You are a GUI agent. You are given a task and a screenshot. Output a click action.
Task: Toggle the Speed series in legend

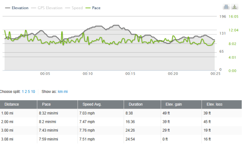[x=74, y=8]
